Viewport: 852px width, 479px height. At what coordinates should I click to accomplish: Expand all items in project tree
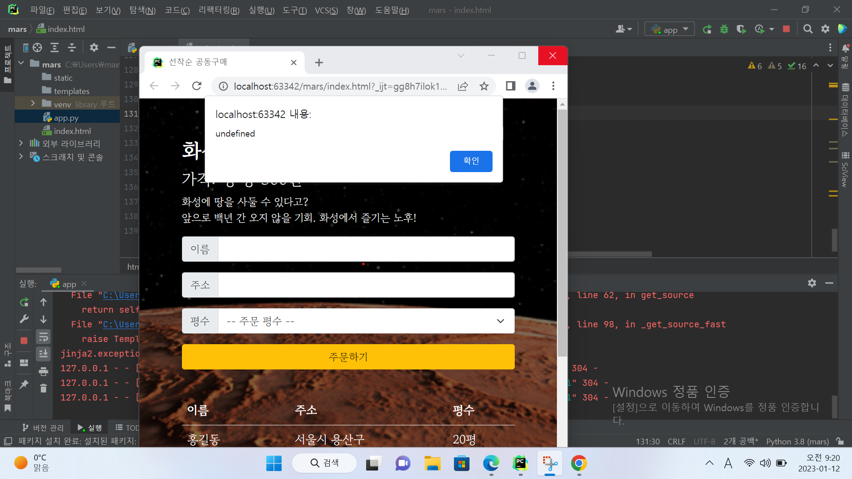(x=55, y=47)
